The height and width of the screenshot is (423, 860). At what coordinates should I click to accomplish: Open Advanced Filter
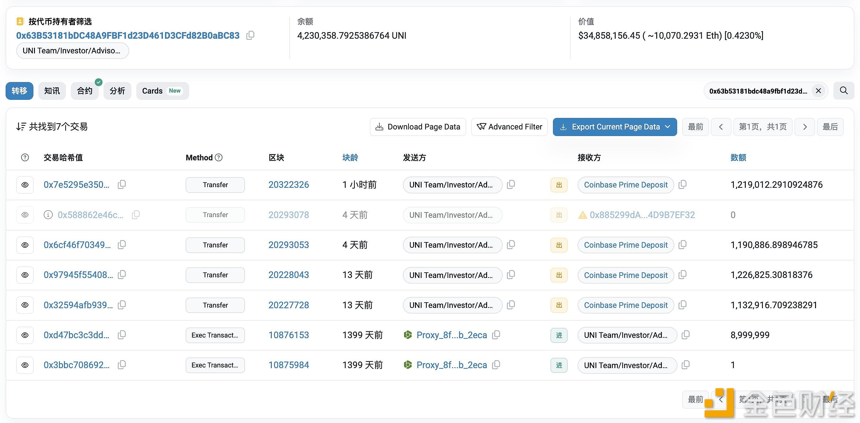[x=510, y=127]
